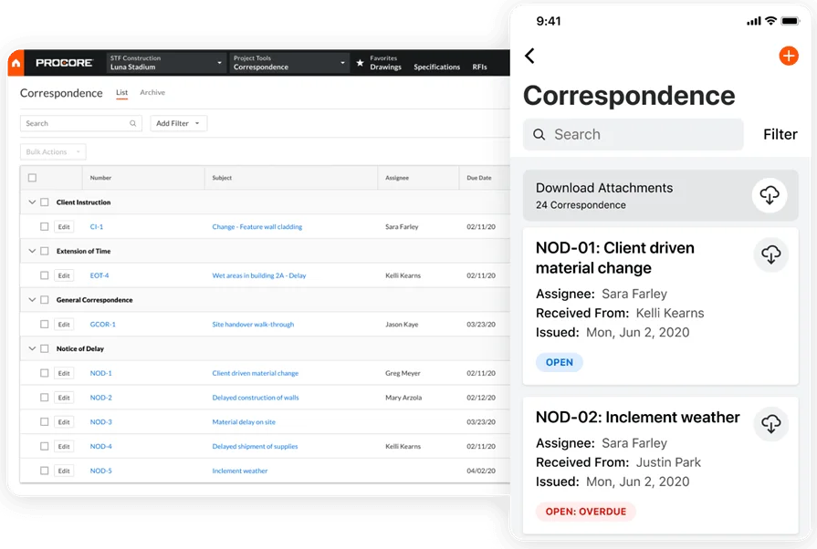Click Edit on the GCOR-1 row

click(x=63, y=324)
